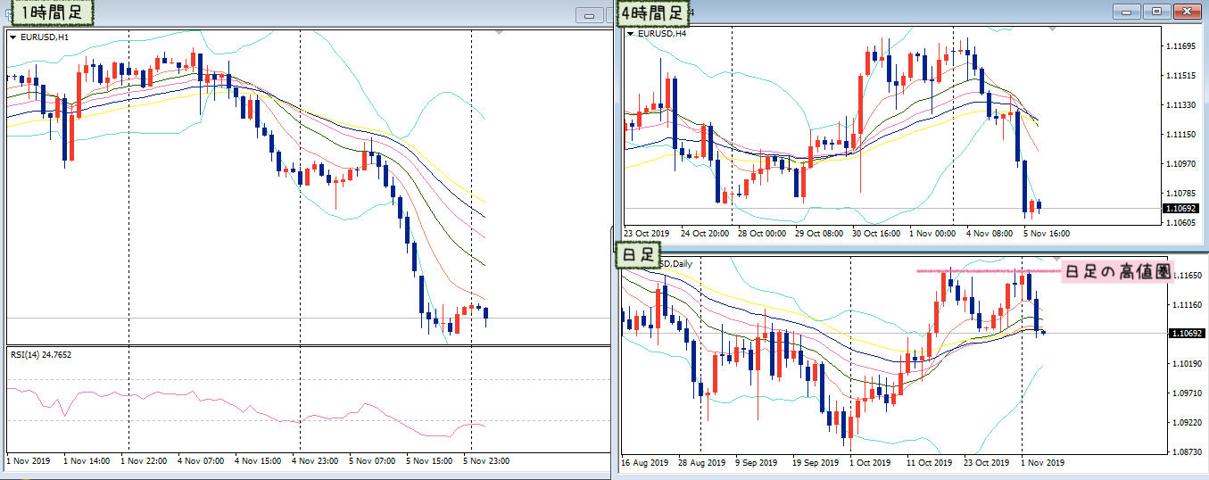This screenshot has height=480, width=1209.
Task: Minimize the EURUSD H1 chart window
Action: coord(590,14)
